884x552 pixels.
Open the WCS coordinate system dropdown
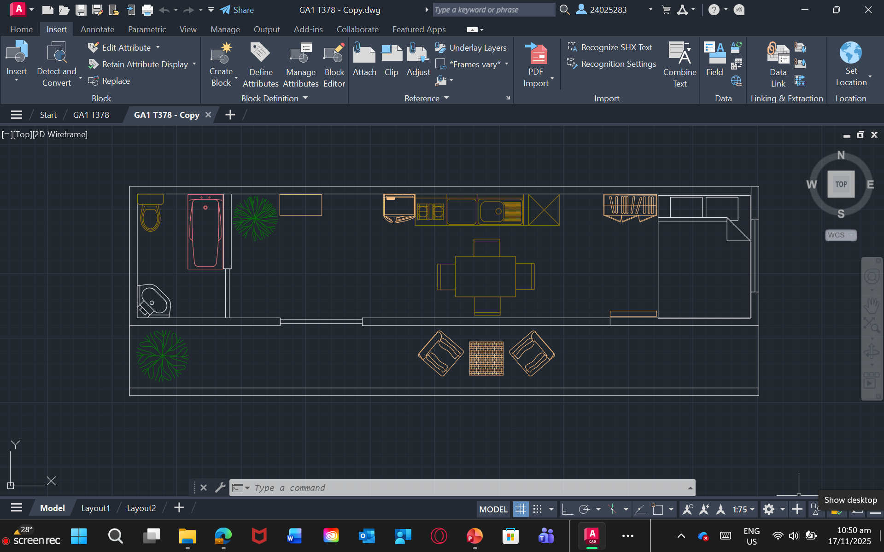841,235
